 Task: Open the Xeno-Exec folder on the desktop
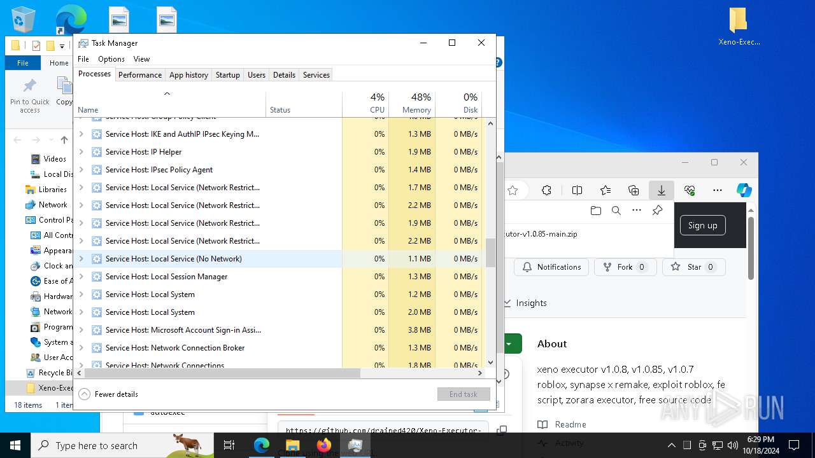tap(739, 27)
